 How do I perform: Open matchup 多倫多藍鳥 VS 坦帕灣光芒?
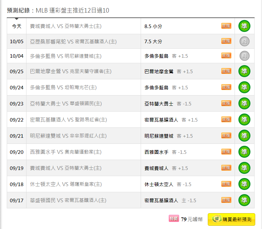tap(63, 87)
